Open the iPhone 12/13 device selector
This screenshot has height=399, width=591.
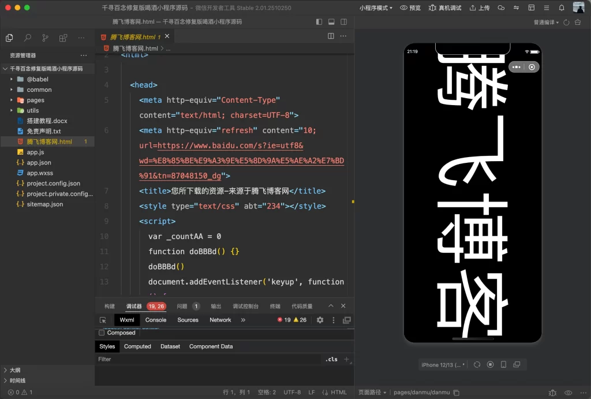coord(441,364)
